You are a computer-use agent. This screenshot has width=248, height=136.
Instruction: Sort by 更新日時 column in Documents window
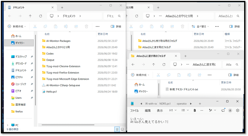pyautogui.click(x=103, y=34)
